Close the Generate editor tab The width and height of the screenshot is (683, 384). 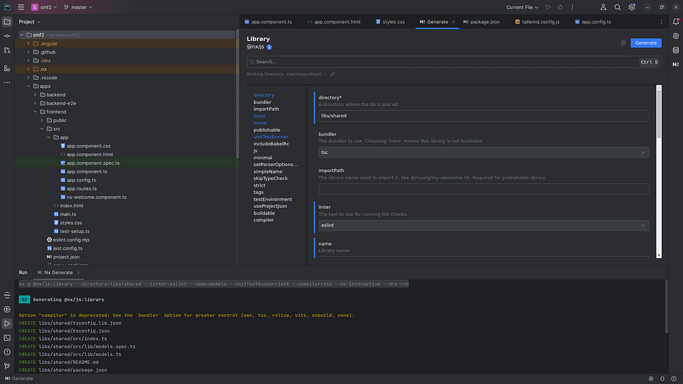click(x=454, y=22)
